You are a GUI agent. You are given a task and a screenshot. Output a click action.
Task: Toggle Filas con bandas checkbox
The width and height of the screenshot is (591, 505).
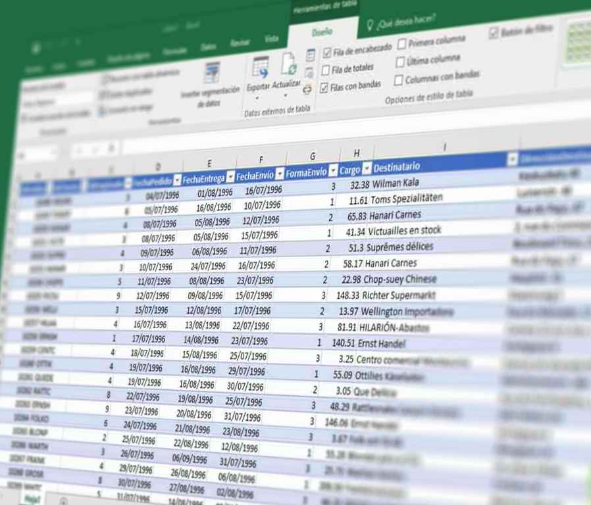(324, 88)
